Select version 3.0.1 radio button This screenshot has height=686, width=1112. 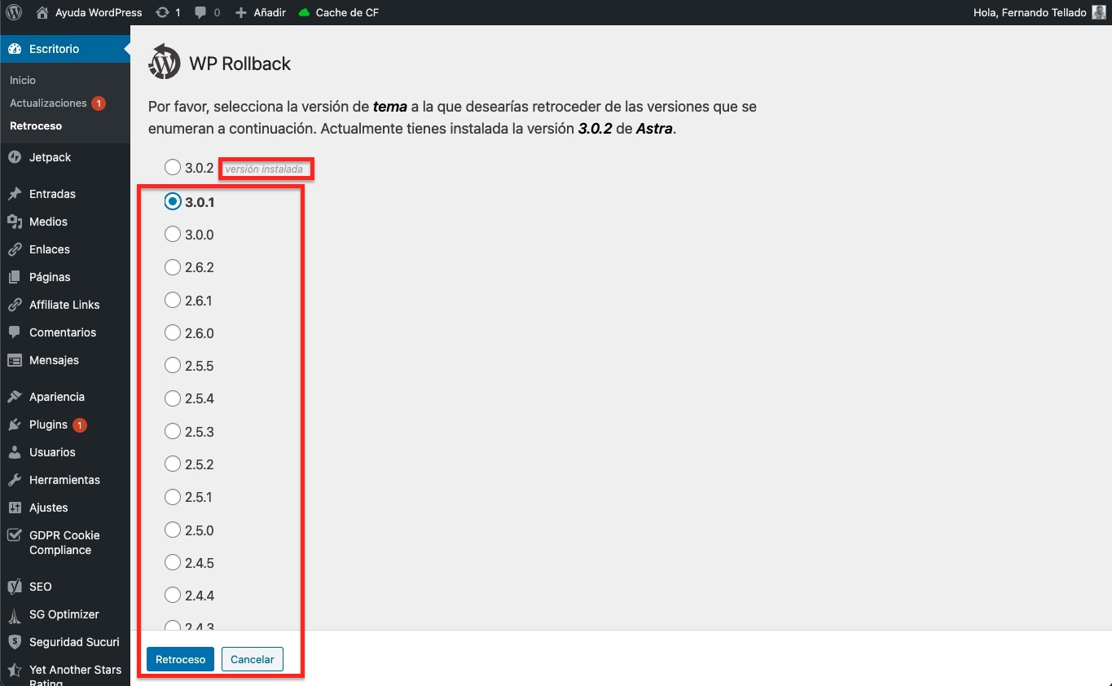pos(173,201)
